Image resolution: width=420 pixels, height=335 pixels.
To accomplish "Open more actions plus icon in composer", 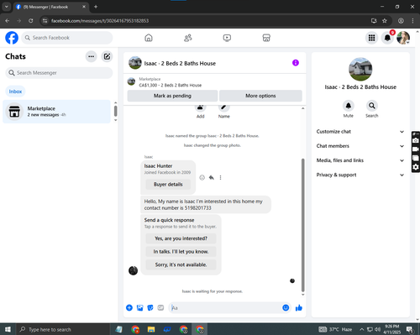I will (129, 308).
